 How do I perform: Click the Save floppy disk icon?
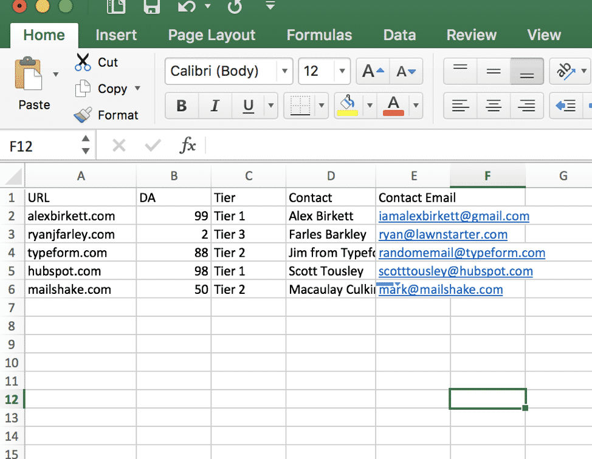(x=152, y=6)
